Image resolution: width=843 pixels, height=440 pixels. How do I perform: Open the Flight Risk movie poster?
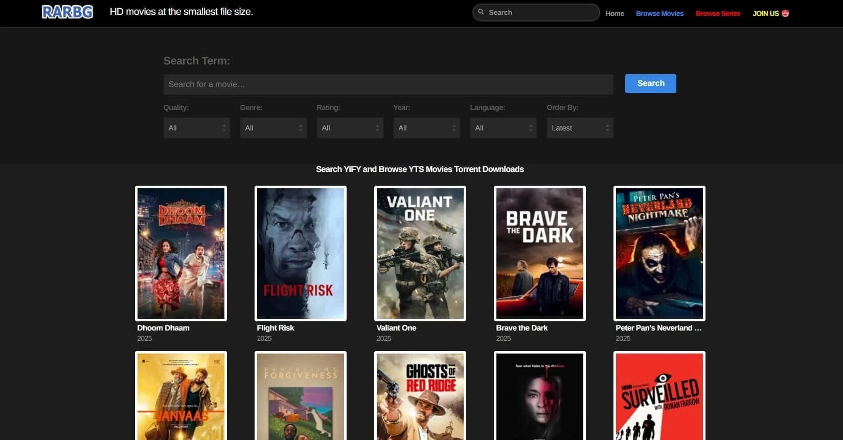(301, 253)
